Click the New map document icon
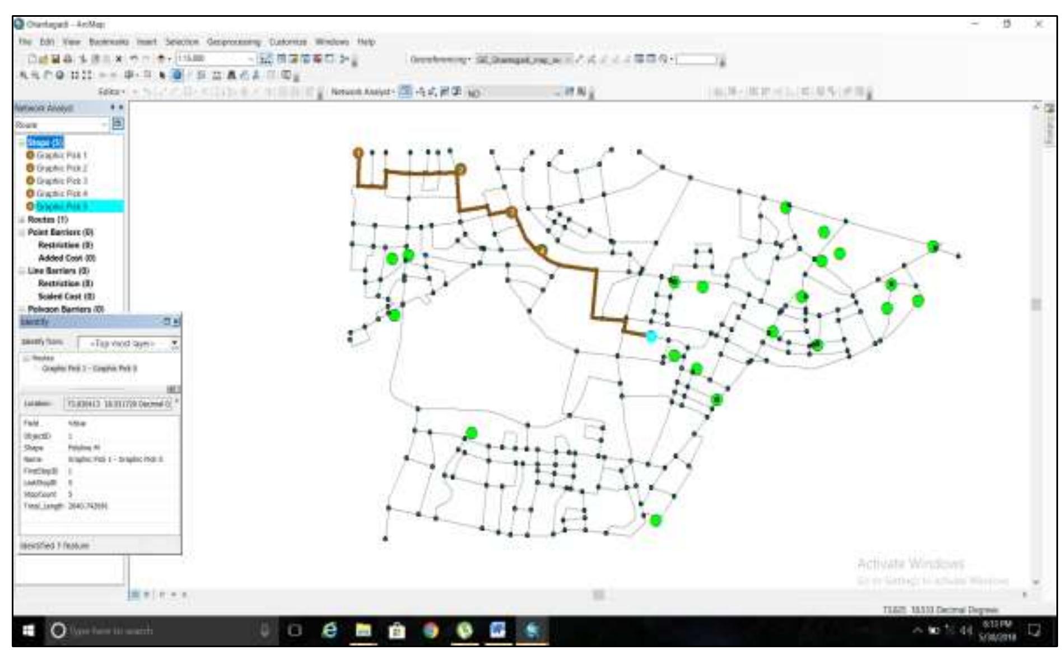The height and width of the screenshot is (650, 1062). click(x=33, y=59)
